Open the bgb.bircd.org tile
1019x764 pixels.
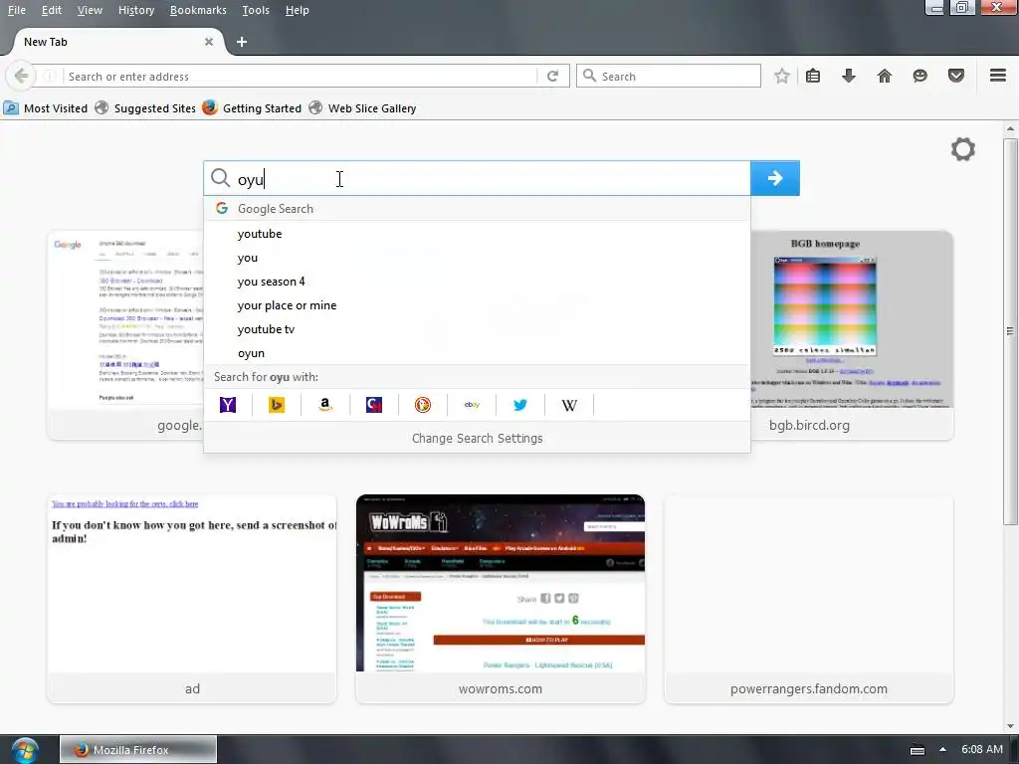point(852,334)
